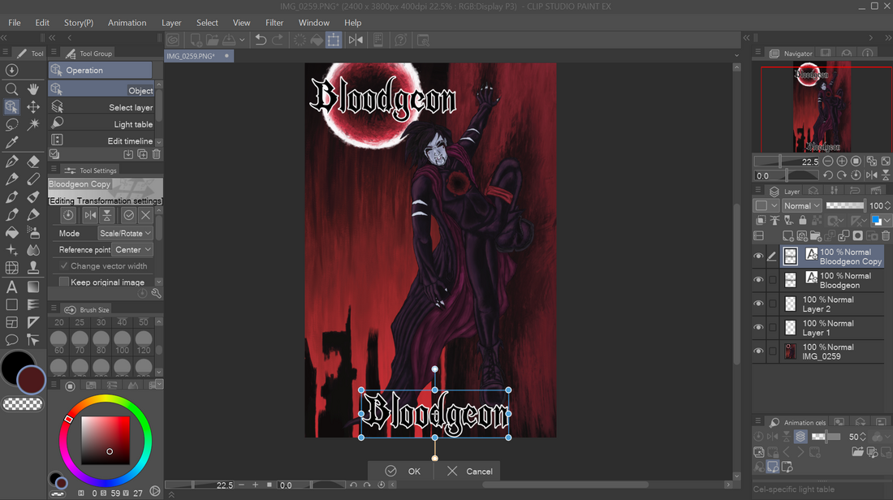Choose the Edit timeline sub tool
The height and width of the screenshot is (500, 893).
pos(101,140)
